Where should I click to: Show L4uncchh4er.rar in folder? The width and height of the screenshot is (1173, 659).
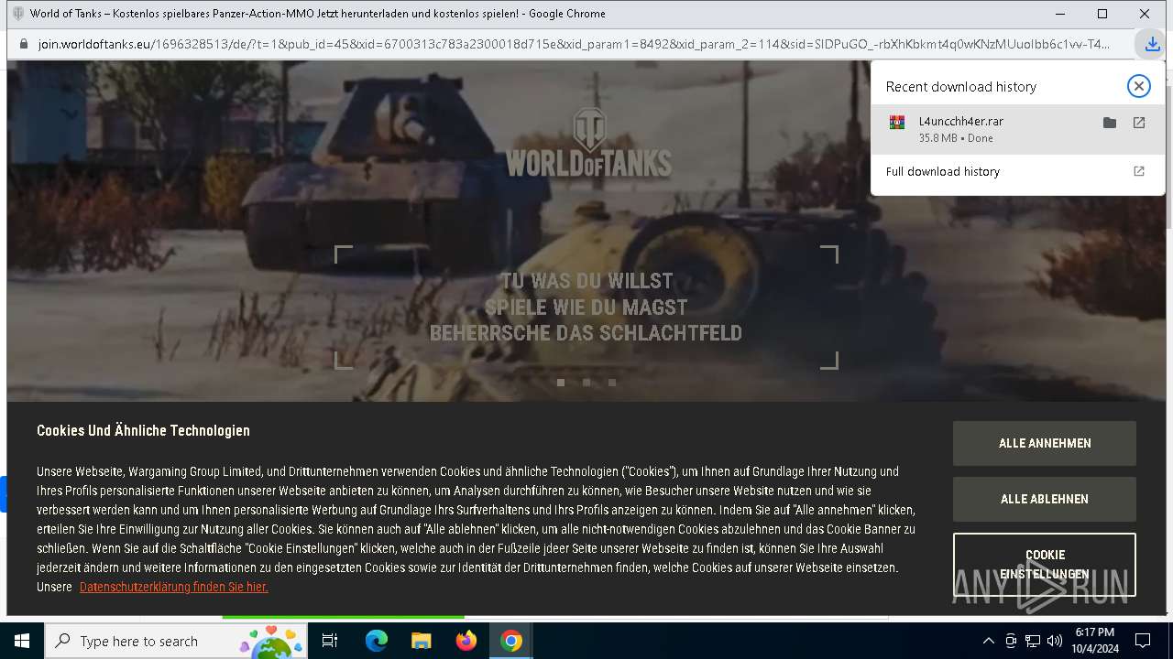(1110, 123)
